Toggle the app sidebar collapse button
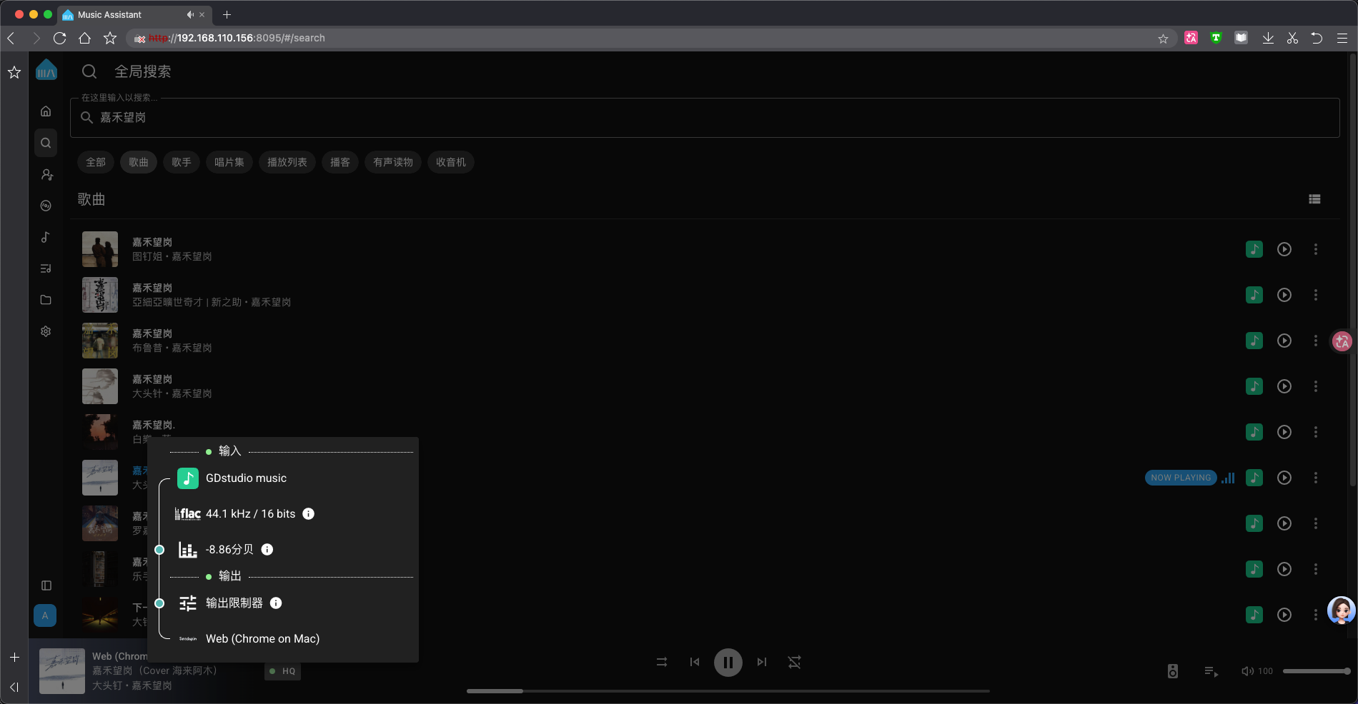 [46, 585]
